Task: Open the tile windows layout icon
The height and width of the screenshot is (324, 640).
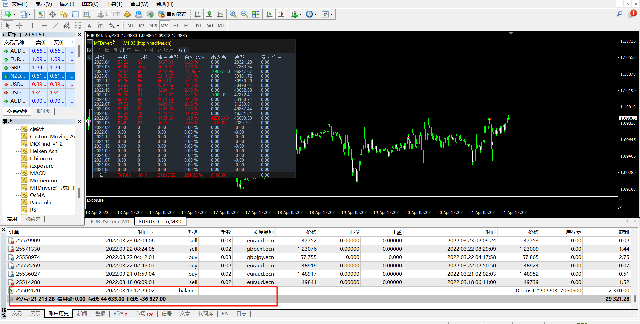Action: (256, 14)
